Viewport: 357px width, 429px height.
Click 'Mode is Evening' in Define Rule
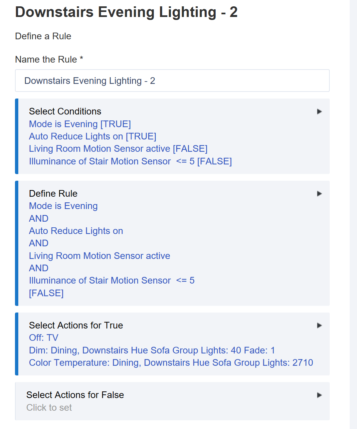(x=63, y=206)
